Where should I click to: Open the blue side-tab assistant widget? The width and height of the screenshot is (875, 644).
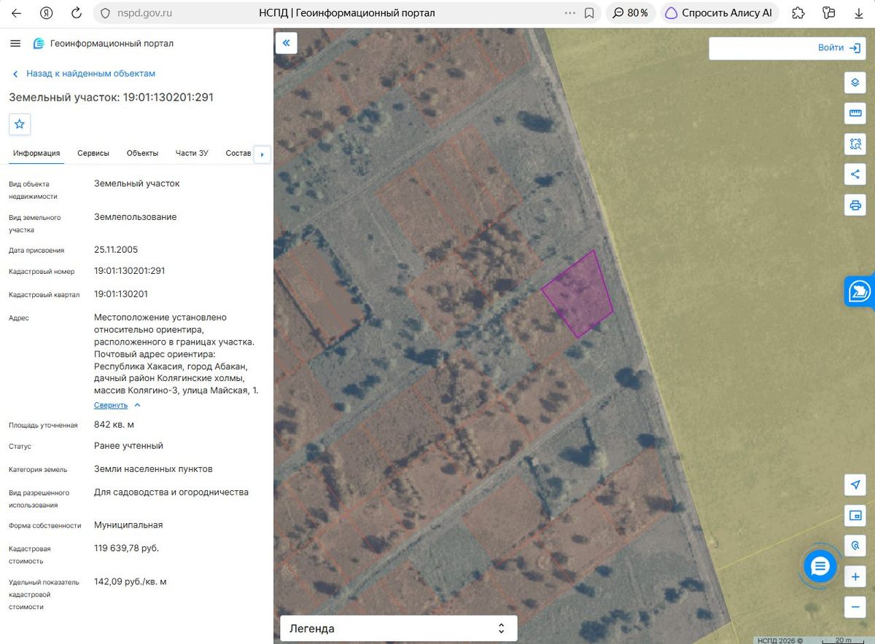860,292
